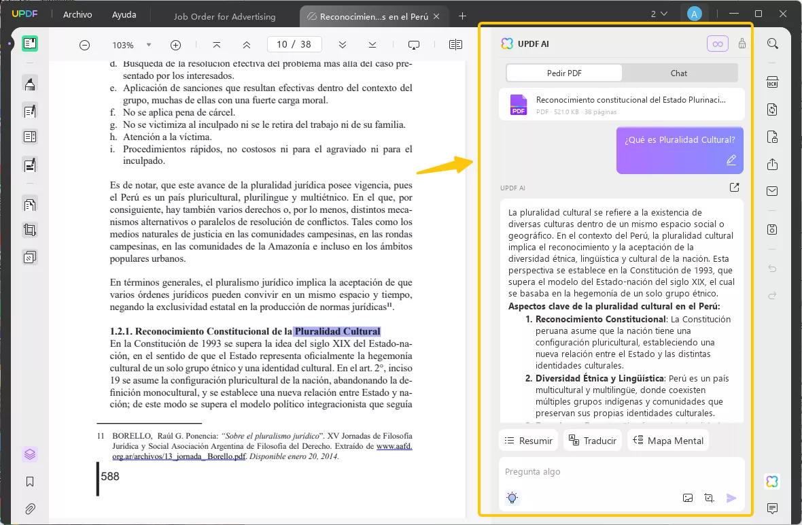Click the highlighted 'Pluralidad Cultural' text
The width and height of the screenshot is (802, 525).
(337, 332)
